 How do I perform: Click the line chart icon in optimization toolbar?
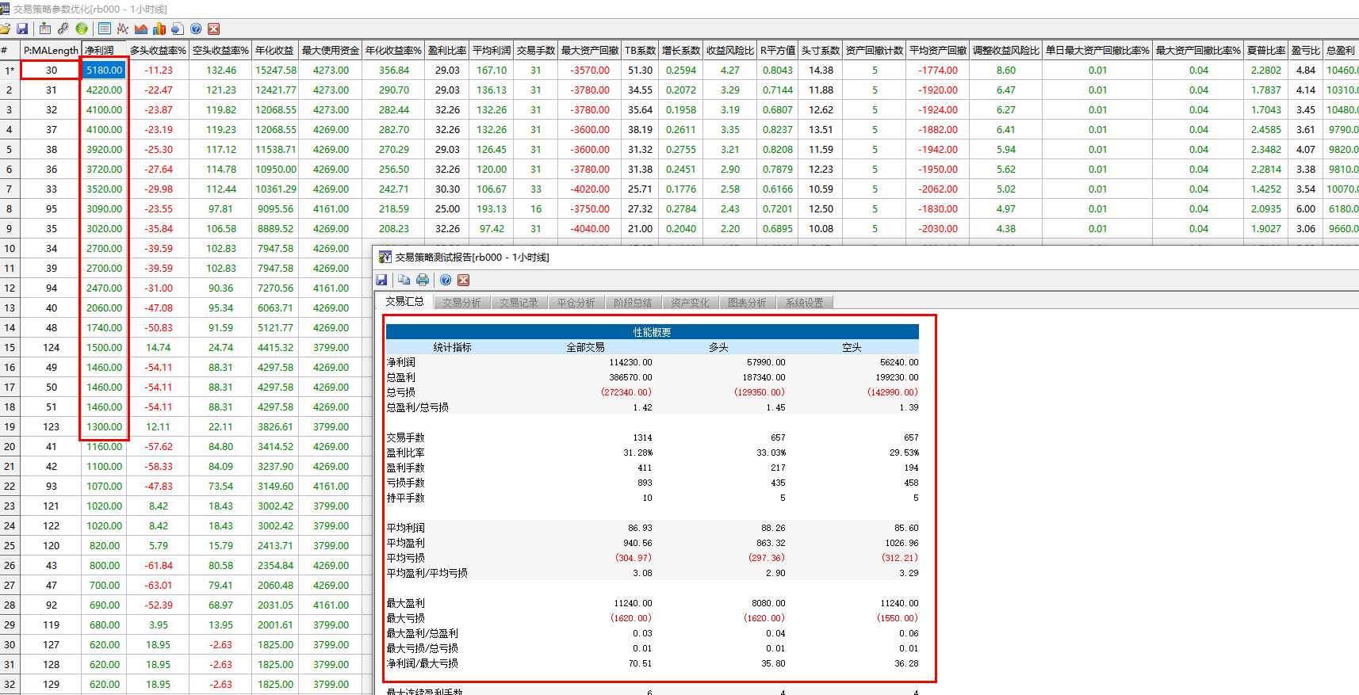pos(122,29)
